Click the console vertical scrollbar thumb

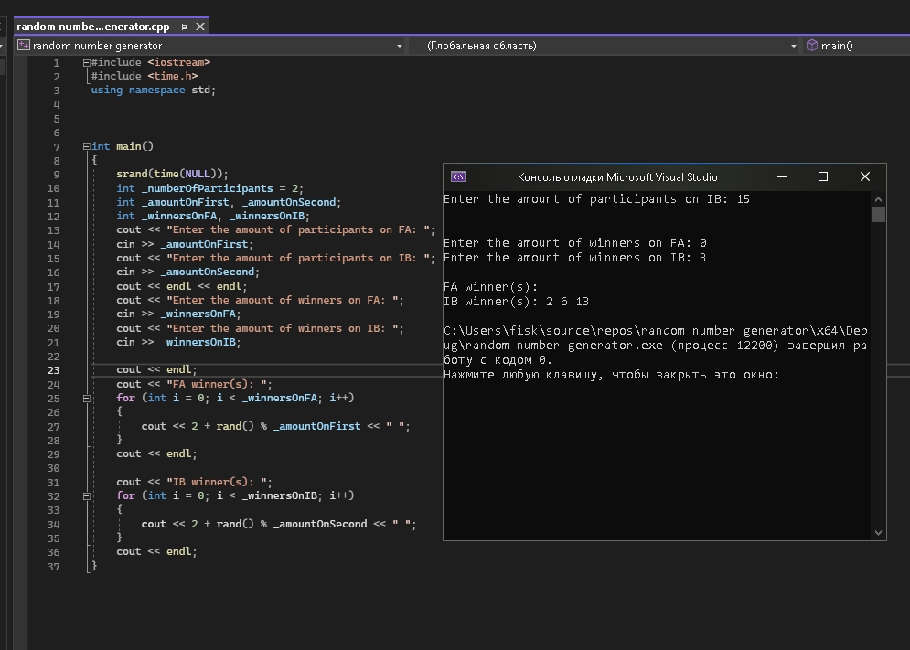[x=878, y=215]
